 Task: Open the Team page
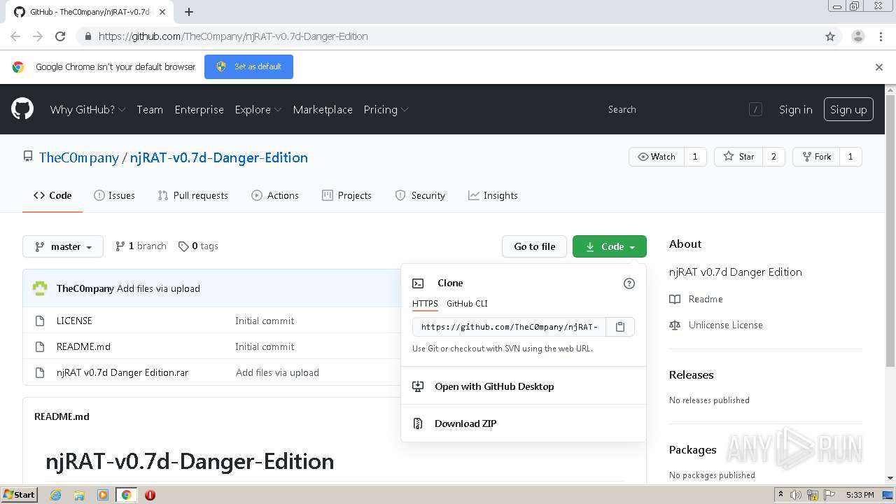coord(150,110)
